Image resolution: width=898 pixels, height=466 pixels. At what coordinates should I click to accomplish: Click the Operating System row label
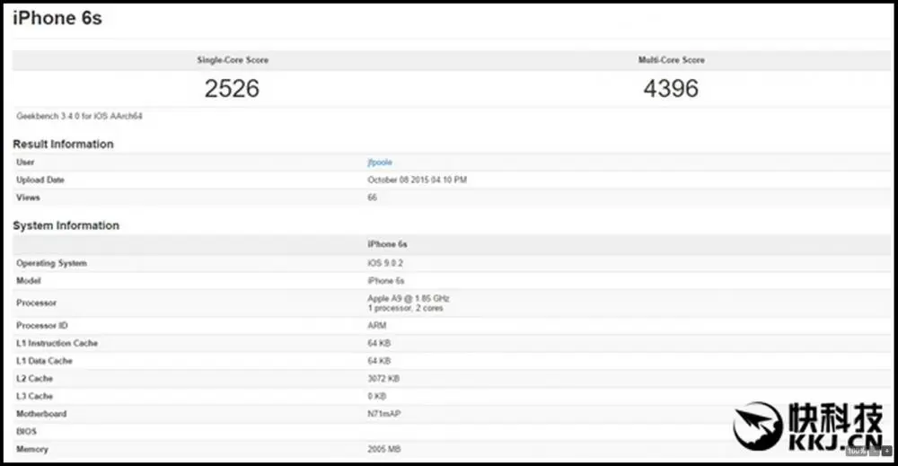51,263
